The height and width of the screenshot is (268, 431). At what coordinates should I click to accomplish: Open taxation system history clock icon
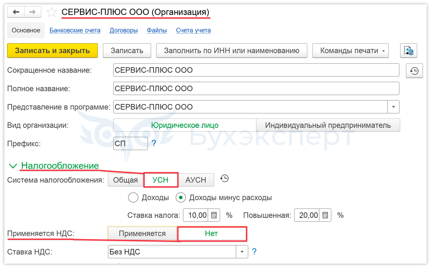coord(224,179)
